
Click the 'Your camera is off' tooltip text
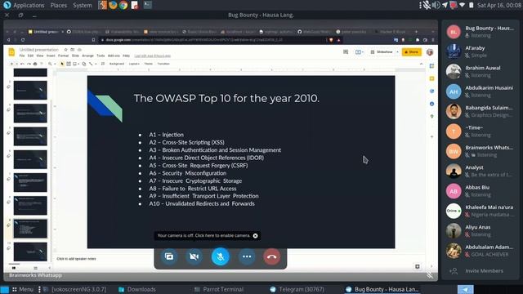[203, 236]
